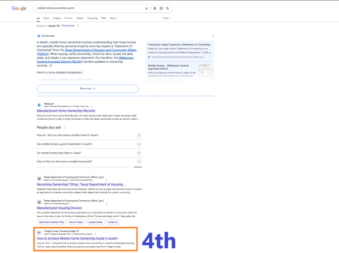Click the Williamson Appraisal card thumbnail
The image size is (339, 253).
coord(205,70)
